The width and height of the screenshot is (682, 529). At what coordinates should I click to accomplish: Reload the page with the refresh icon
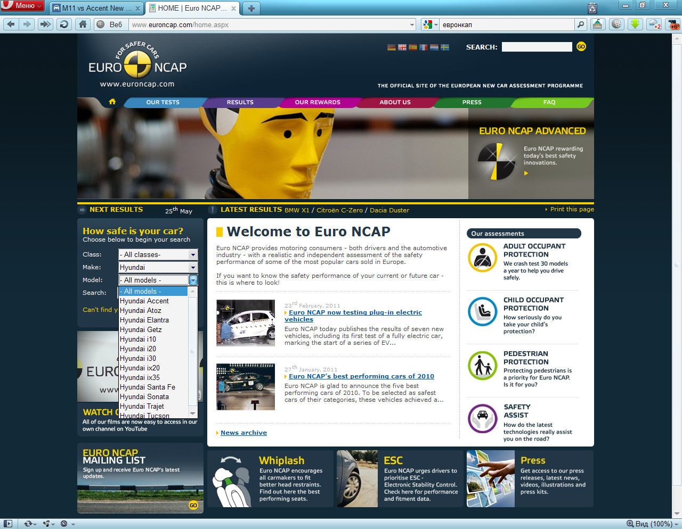[64, 24]
